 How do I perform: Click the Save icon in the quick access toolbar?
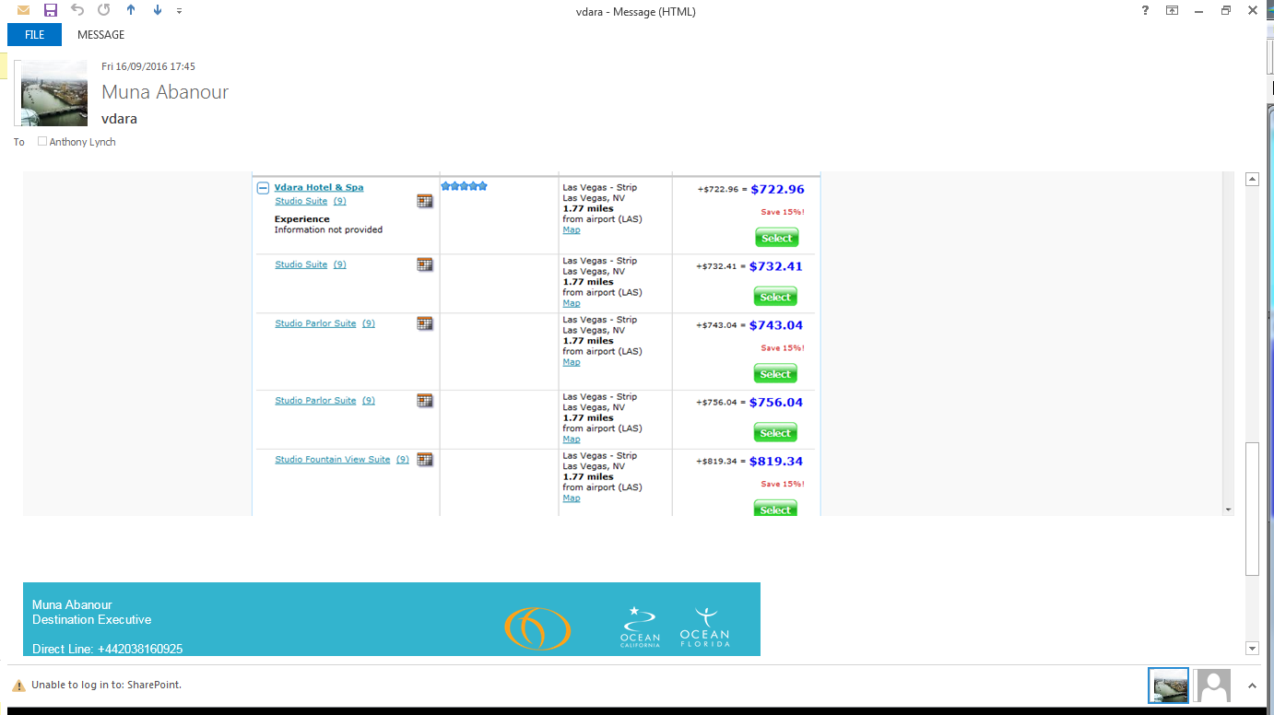point(51,10)
